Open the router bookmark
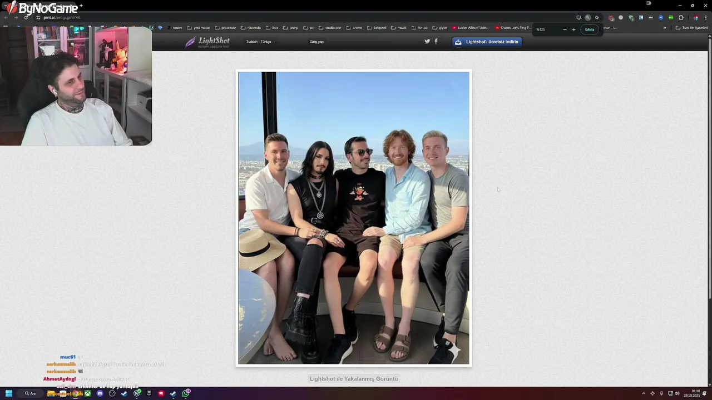The height and width of the screenshot is (400, 712). pyautogui.click(x=175, y=28)
